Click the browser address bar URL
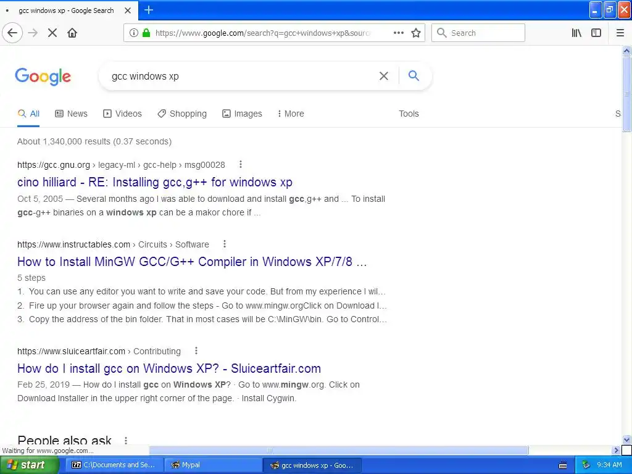 (x=262, y=33)
